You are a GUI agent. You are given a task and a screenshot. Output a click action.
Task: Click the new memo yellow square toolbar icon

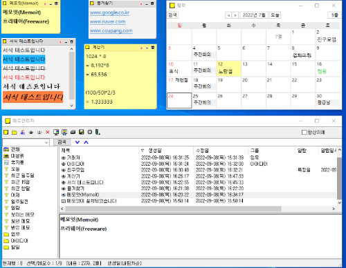(6, 132)
